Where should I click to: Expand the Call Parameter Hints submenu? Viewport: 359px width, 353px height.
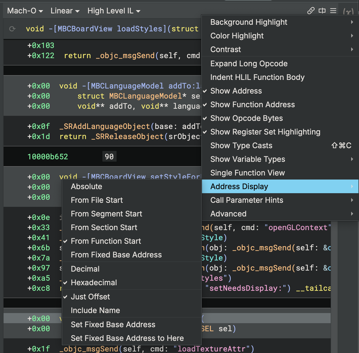point(280,200)
